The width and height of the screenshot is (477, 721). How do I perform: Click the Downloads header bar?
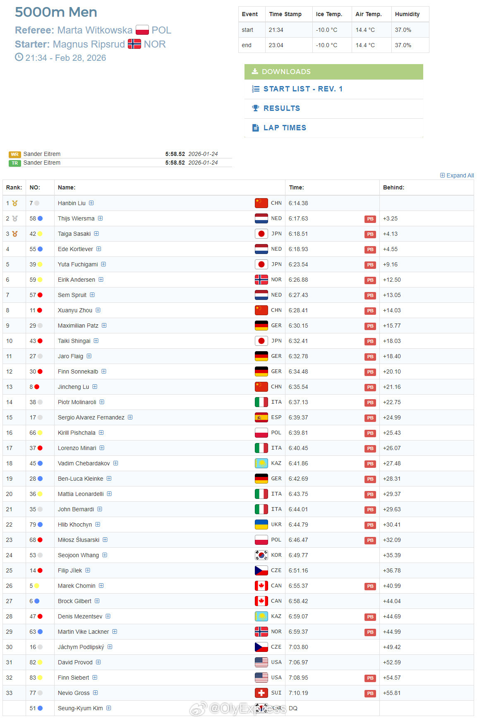tap(334, 72)
